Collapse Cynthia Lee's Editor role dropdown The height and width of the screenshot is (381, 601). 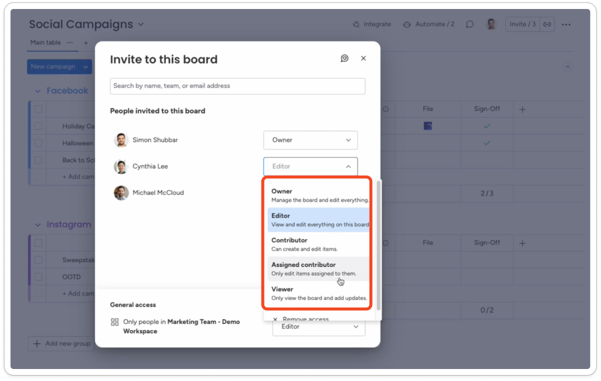coord(310,166)
